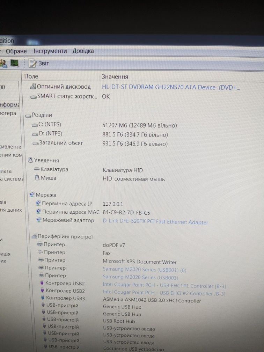Select value 51207 Мб (12489 Мб вільно)
The height and width of the screenshot is (352, 264).
[140, 125]
